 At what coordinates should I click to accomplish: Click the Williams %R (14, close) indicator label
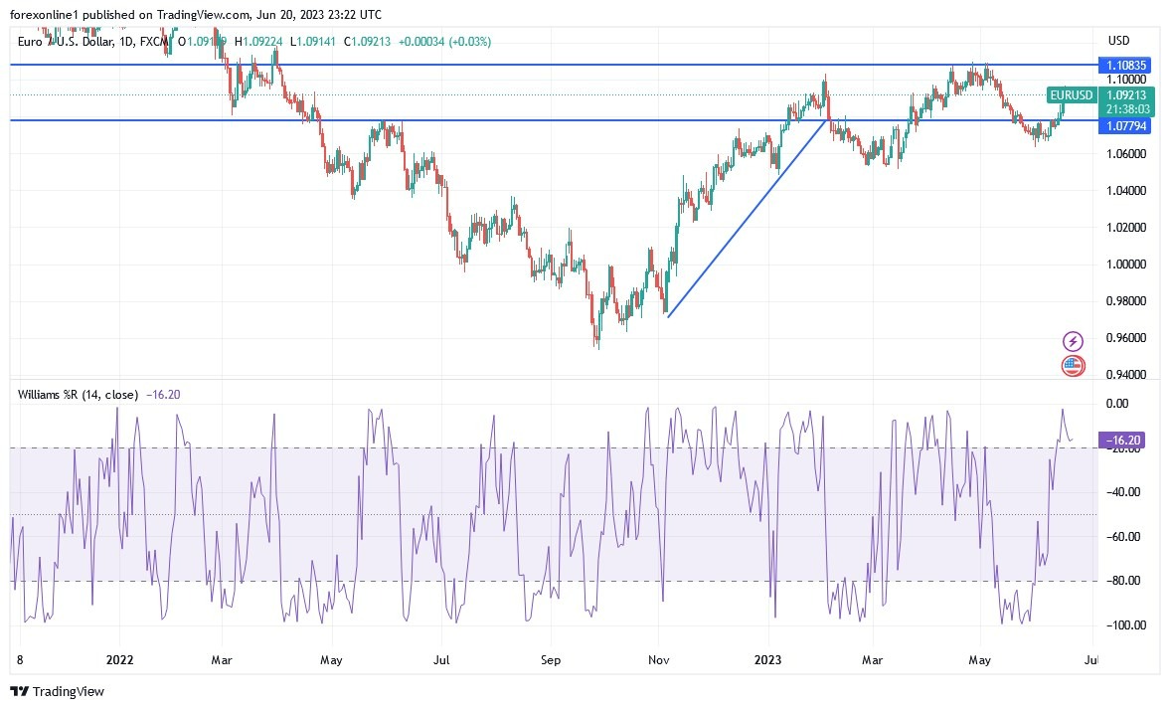tap(78, 395)
